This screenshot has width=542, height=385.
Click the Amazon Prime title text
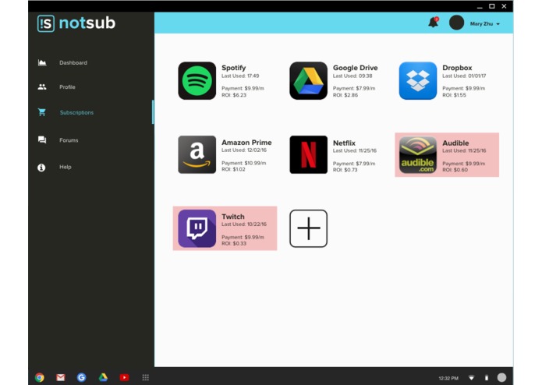[x=246, y=143]
